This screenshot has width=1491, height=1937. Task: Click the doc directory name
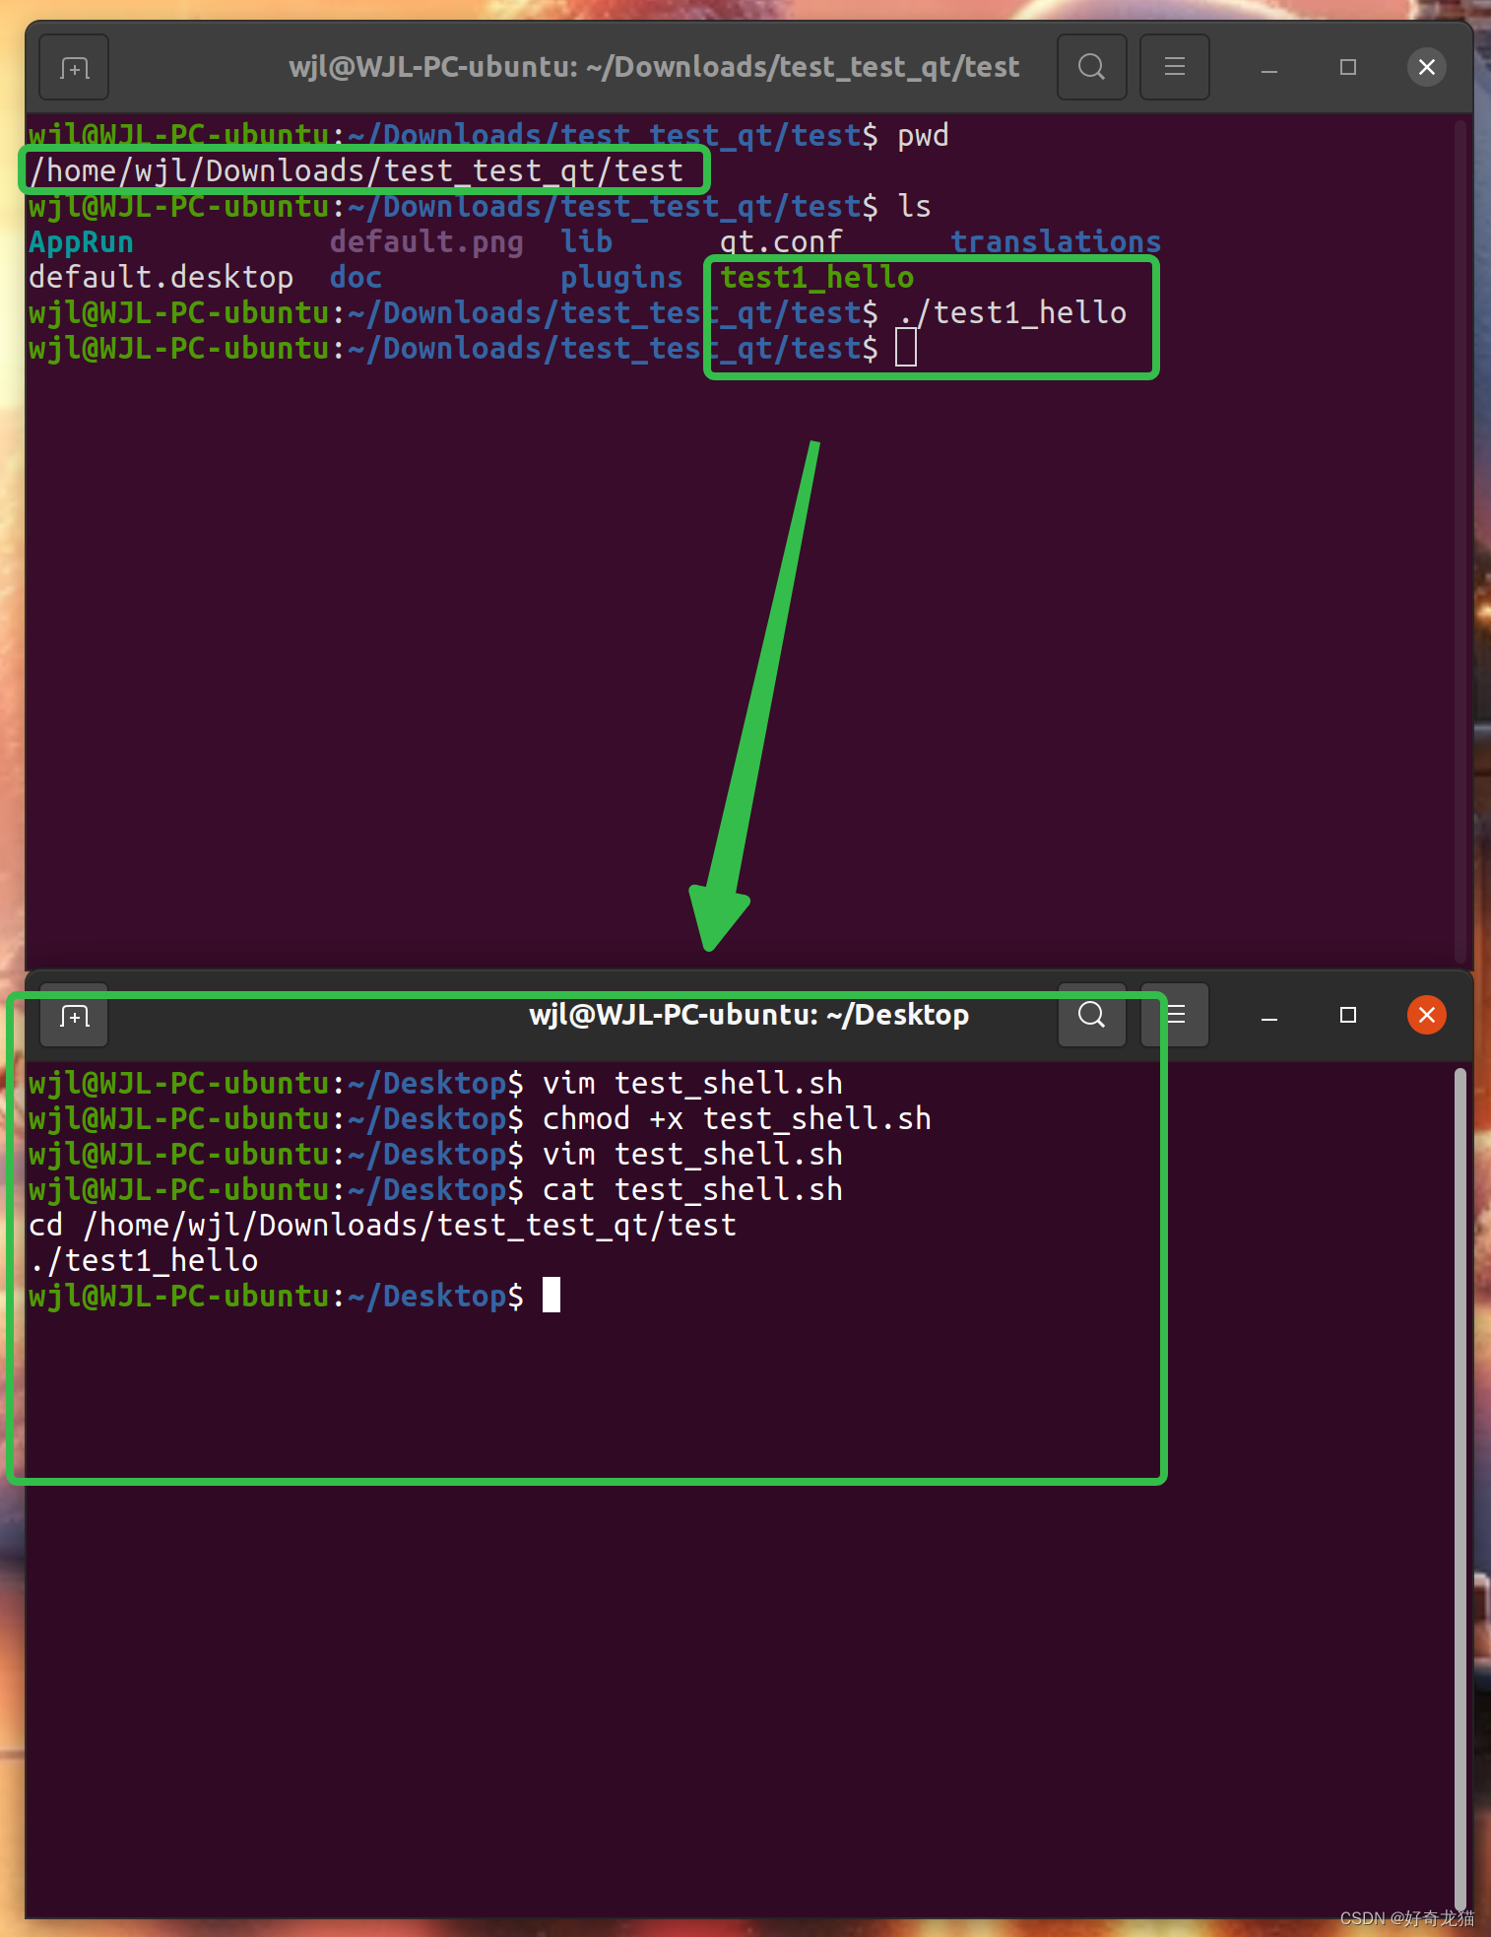pyautogui.click(x=356, y=278)
